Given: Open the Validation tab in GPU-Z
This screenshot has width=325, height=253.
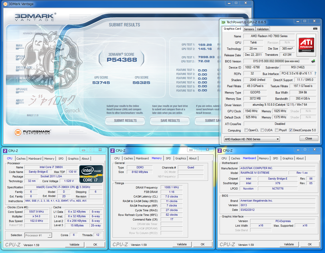Looking at the screenshot, I should (263, 29).
